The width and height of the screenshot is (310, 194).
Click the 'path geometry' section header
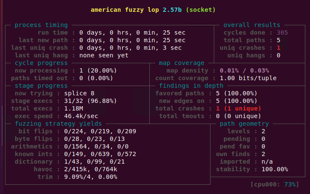[x=244, y=124]
